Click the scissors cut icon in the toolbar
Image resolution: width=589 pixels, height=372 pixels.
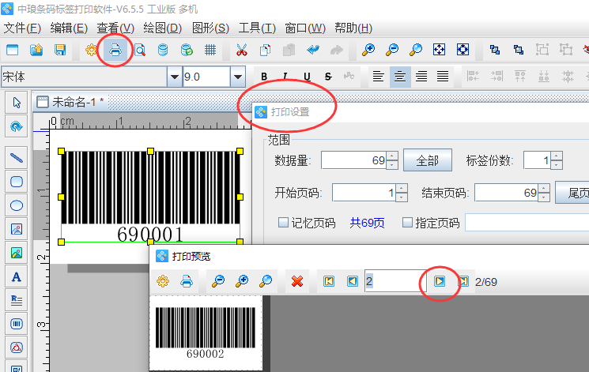coord(242,50)
